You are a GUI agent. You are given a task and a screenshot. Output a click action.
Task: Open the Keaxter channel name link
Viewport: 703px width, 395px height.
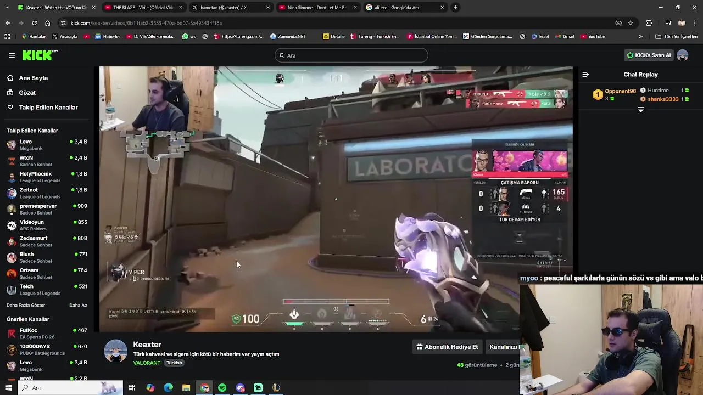pos(147,345)
